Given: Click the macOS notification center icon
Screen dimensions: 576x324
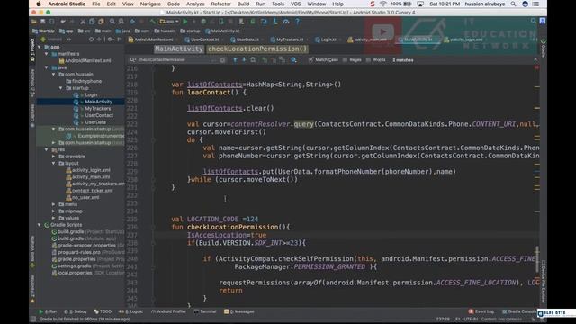Looking at the screenshot, I should pyautogui.click(x=536, y=4).
